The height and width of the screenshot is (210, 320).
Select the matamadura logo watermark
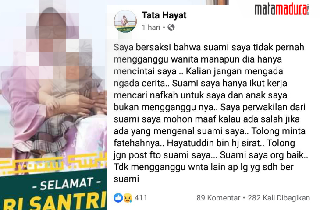pyautogui.click(x=282, y=9)
